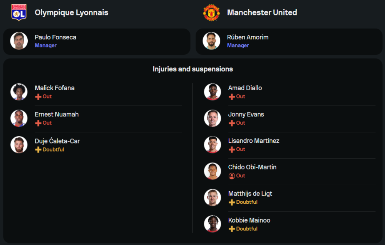Screen dimensions: 385x245
Task: Click the Manchester United club crest
Action: coord(211,12)
